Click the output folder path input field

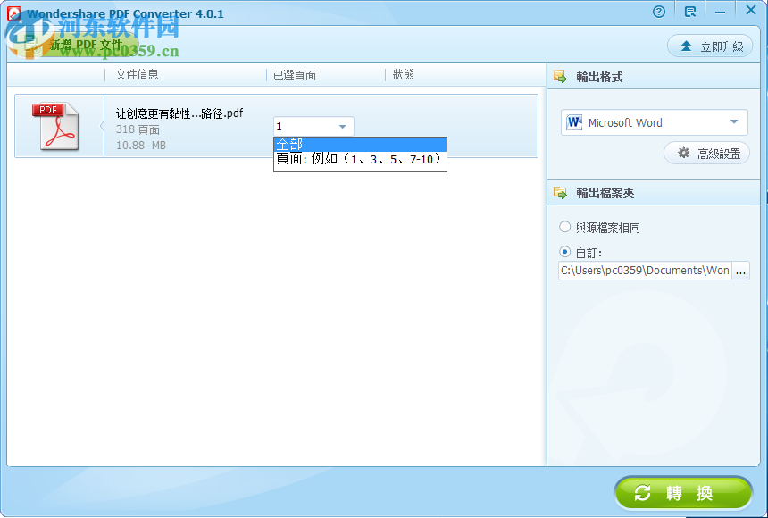pyautogui.click(x=645, y=270)
